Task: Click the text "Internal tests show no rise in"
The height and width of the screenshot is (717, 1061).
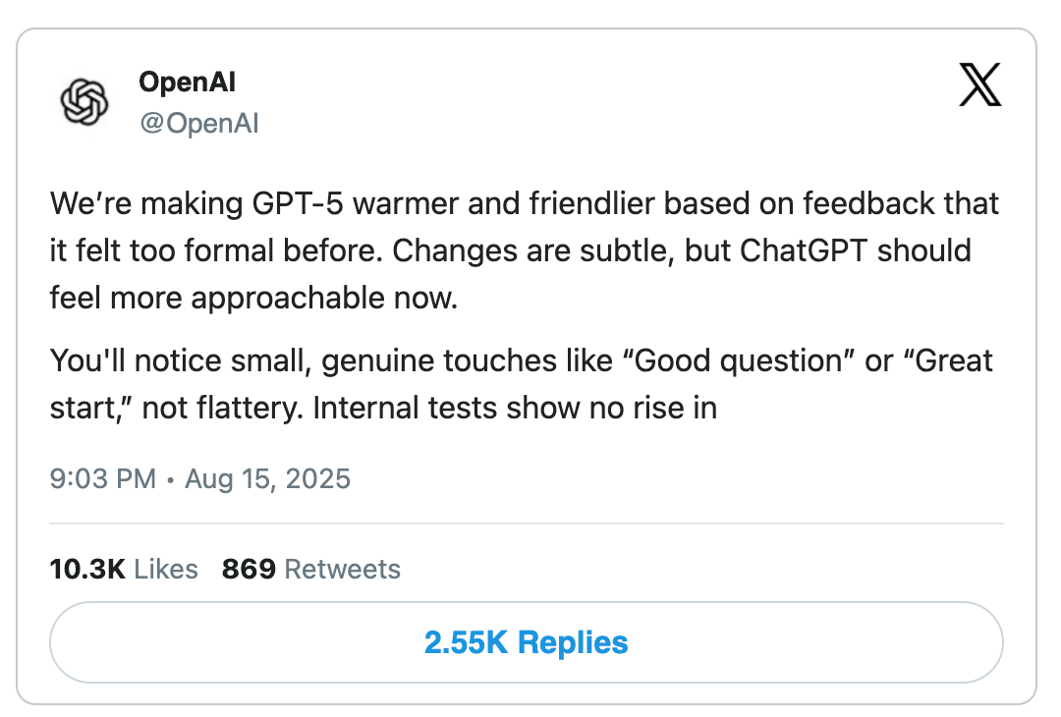Action: 515,407
